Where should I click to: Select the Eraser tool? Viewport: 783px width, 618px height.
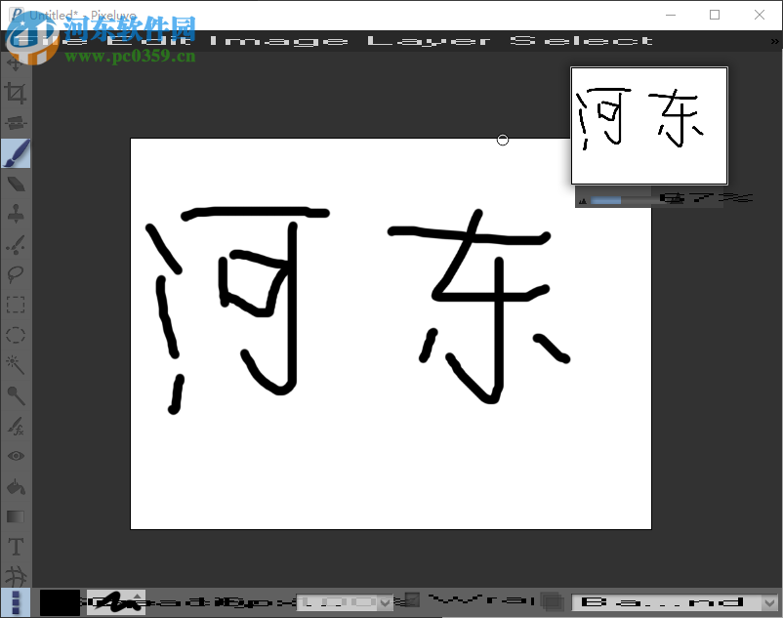point(15,184)
